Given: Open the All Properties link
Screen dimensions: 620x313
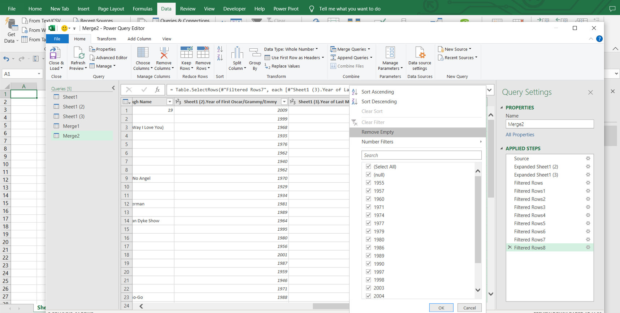Looking at the screenshot, I should [520, 135].
